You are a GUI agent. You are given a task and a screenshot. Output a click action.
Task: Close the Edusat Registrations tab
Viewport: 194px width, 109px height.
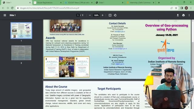click(61, 3)
